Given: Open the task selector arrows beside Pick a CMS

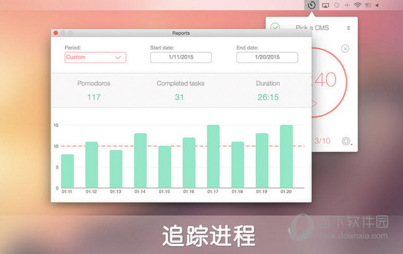Looking at the screenshot, I should pyautogui.click(x=349, y=28).
